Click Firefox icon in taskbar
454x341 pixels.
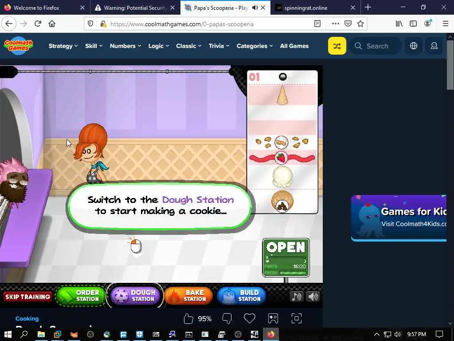pyautogui.click(x=271, y=334)
